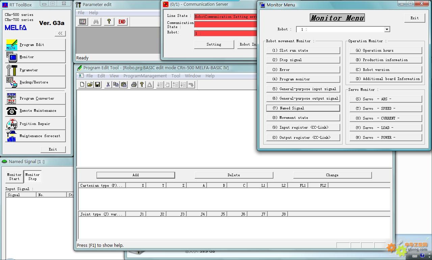Open the ProgramManagement menu
432x260 pixels.
[145, 76]
